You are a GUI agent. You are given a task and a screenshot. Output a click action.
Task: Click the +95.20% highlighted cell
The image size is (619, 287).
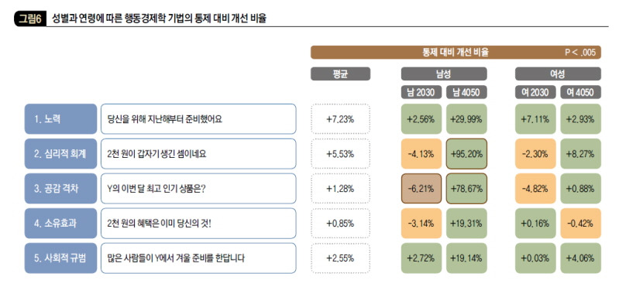466,154
